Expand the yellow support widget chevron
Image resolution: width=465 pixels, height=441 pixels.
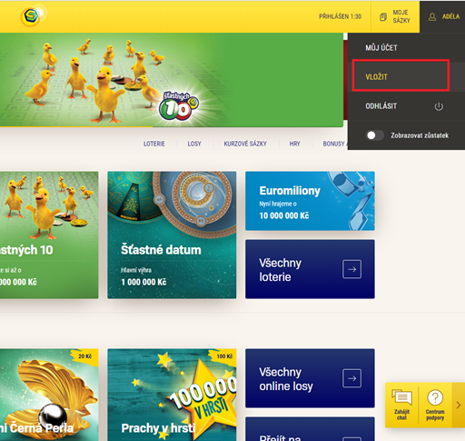pyautogui.click(x=459, y=405)
